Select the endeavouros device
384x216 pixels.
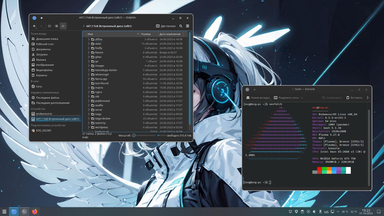[x=56, y=114]
